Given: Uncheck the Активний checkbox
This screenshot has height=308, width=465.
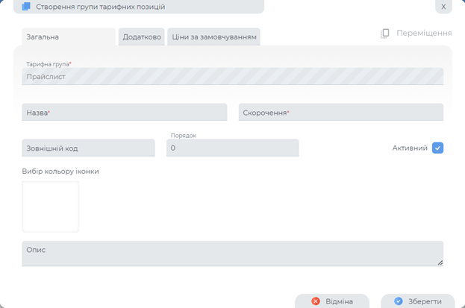Looking at the screenshot, I should point(437,148).
